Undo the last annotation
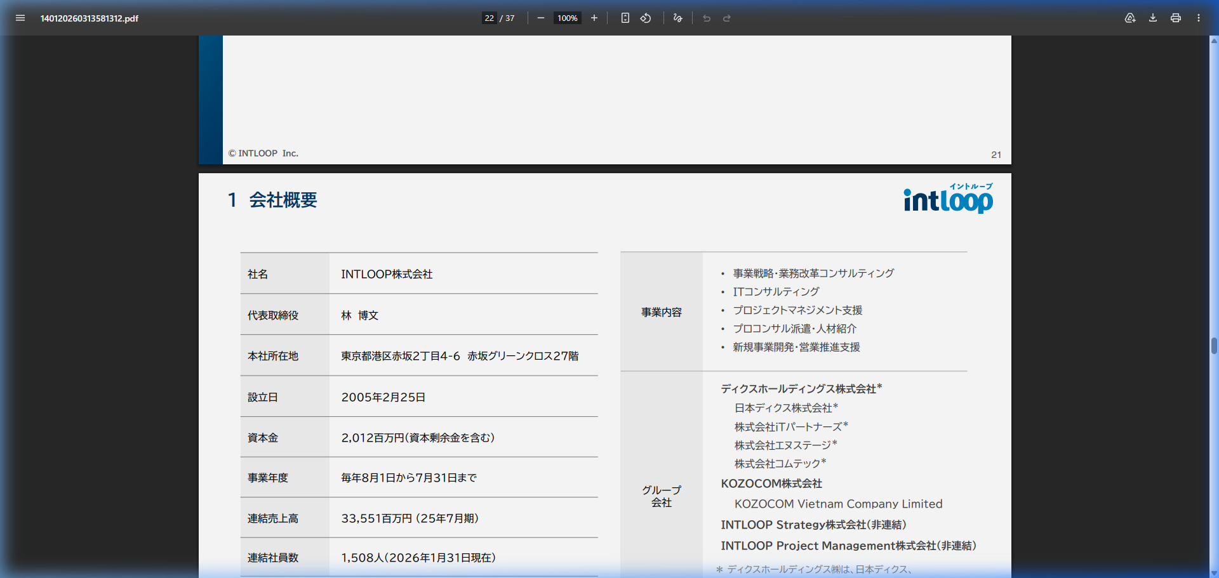Screen dimensions: 1219x578 (706, 18)
